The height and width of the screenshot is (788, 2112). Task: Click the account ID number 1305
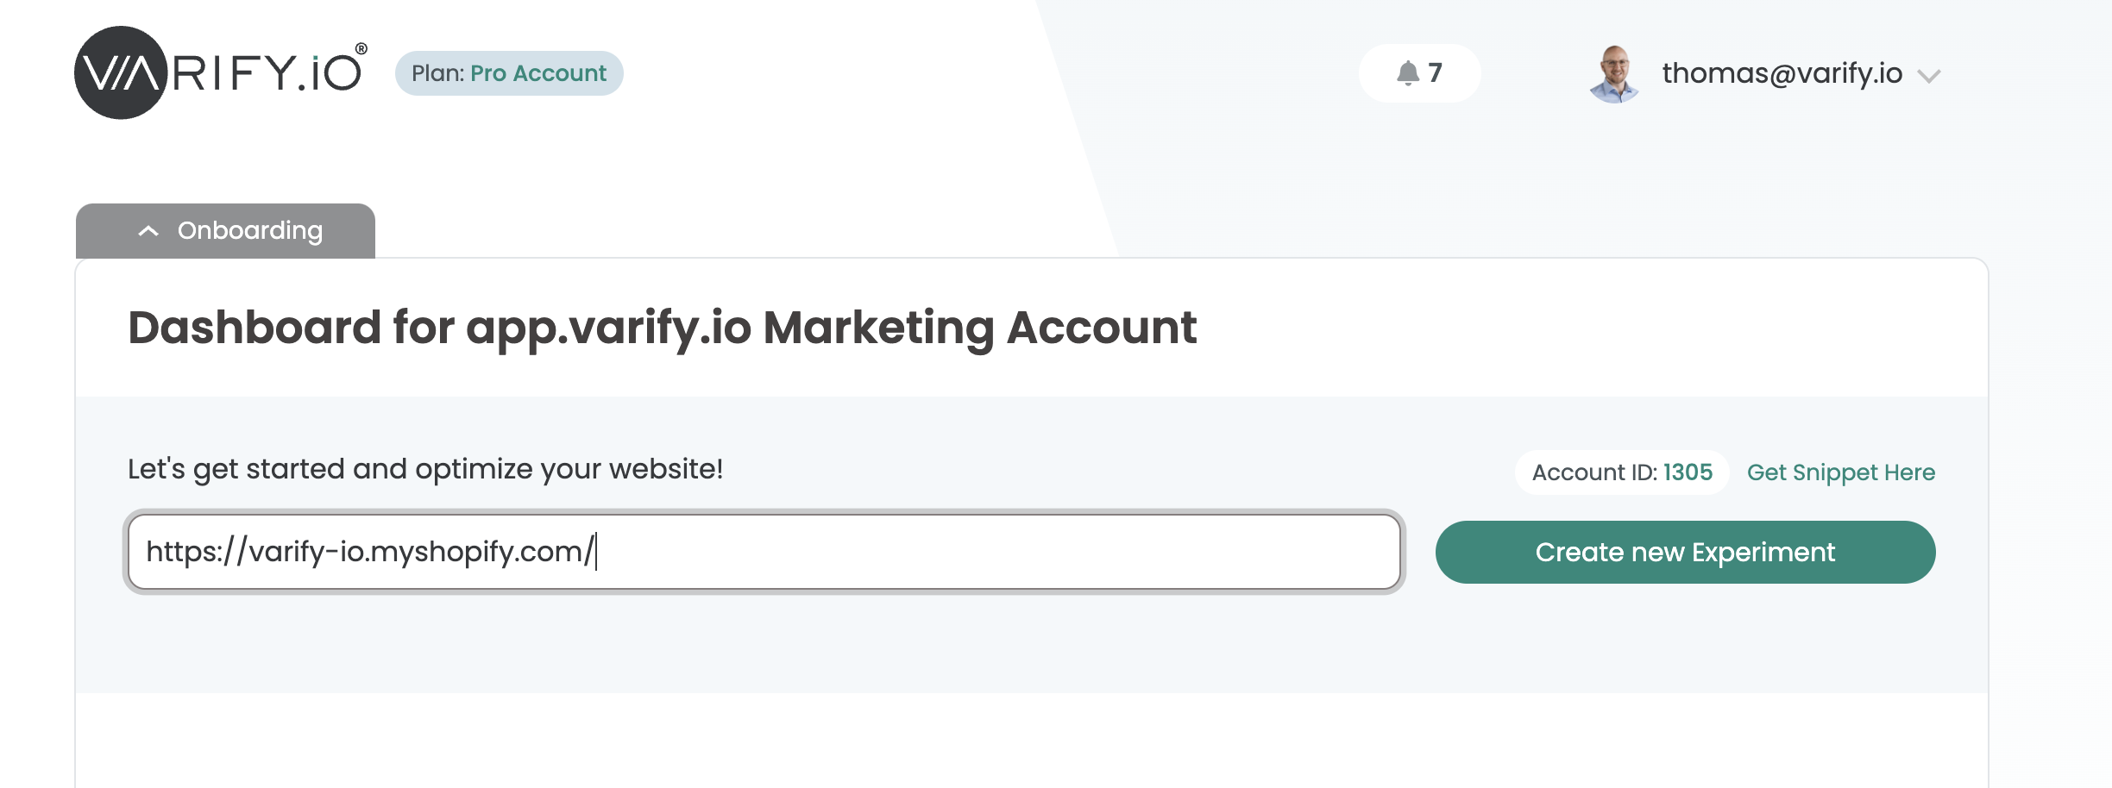1688,472
